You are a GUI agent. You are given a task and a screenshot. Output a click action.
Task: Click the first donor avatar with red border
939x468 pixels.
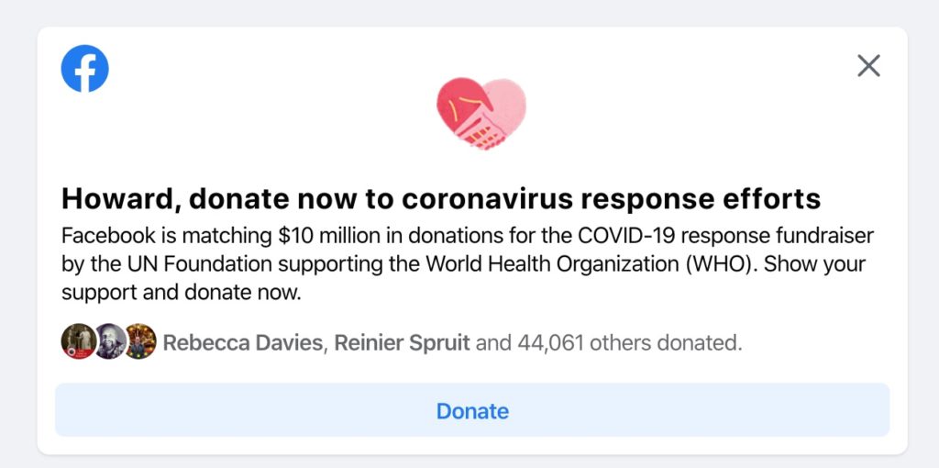click(78, 341)
